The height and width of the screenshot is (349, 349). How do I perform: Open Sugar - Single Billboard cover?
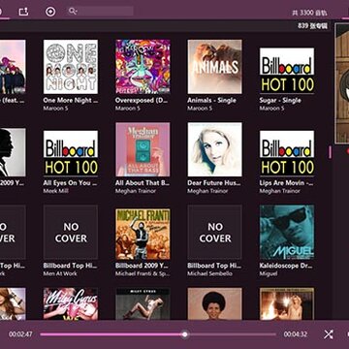[287, 71]
